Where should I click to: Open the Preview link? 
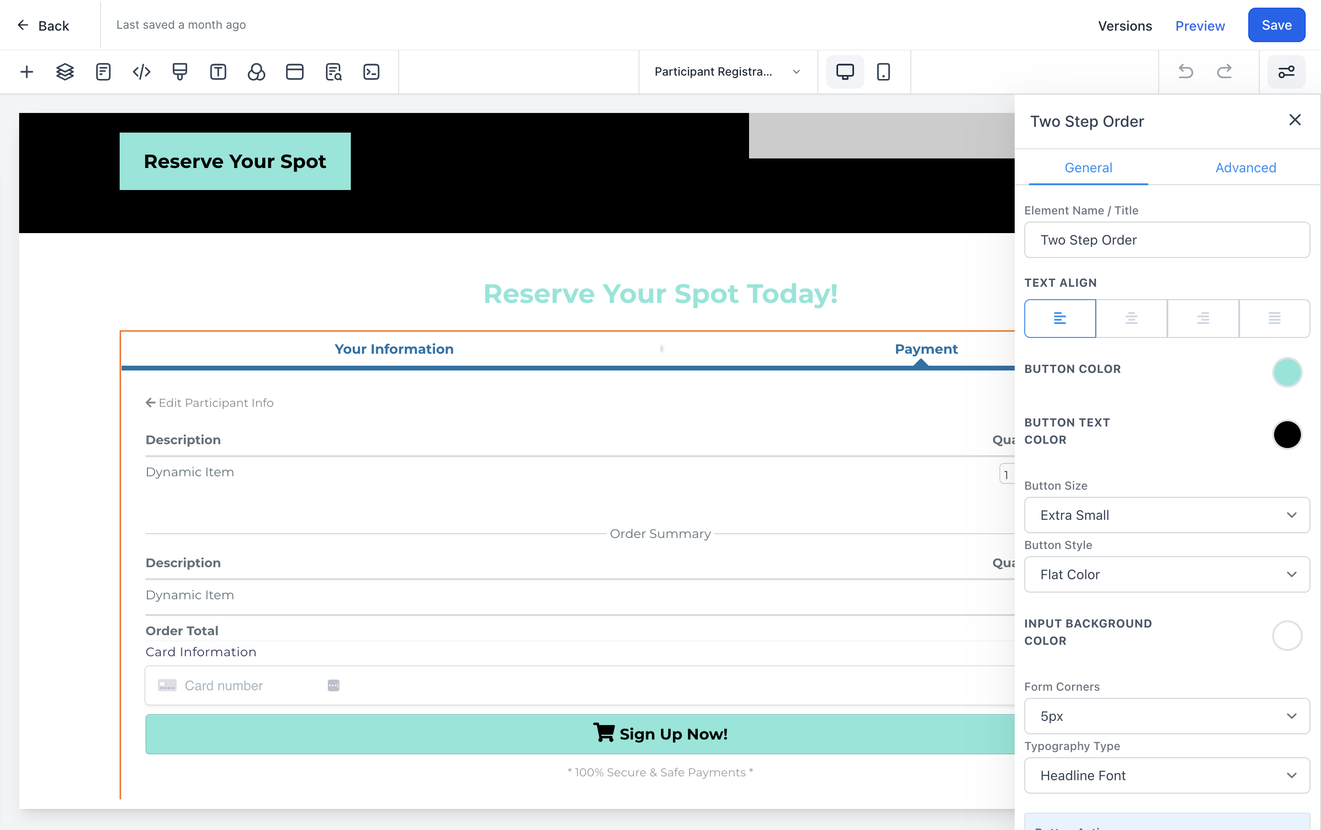tap(1200, 26)
